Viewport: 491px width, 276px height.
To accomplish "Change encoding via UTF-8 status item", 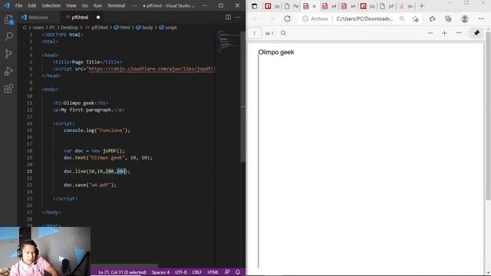I will coord(181,272).
